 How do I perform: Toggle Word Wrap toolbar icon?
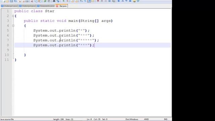click(x=81, y=1)
